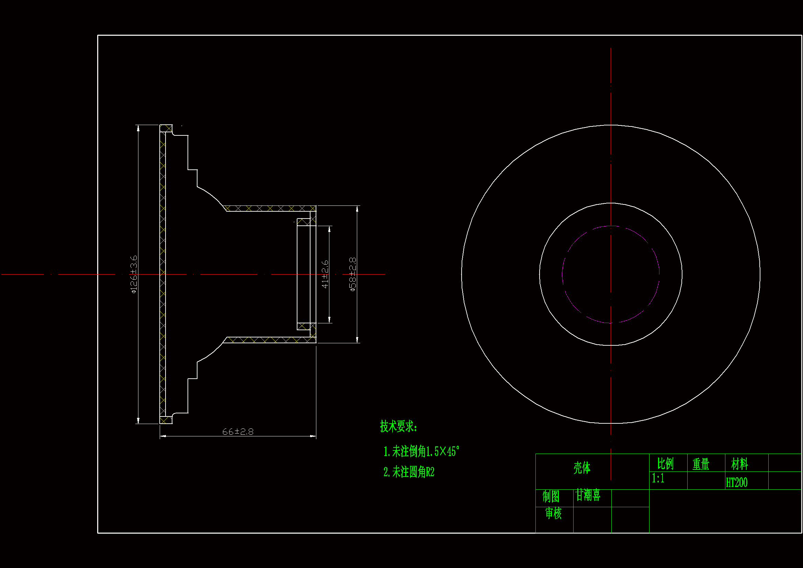This screenshot has height=568, width=803.
Task: Click the 1:1 scale value
Action: pyautogui.click(x=658, y=478)
